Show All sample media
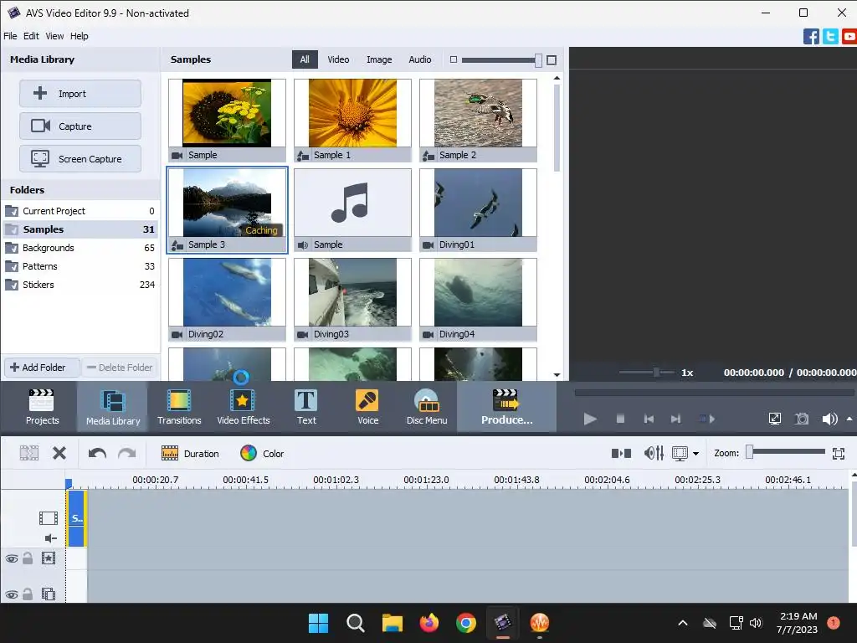 pos(305,59)
